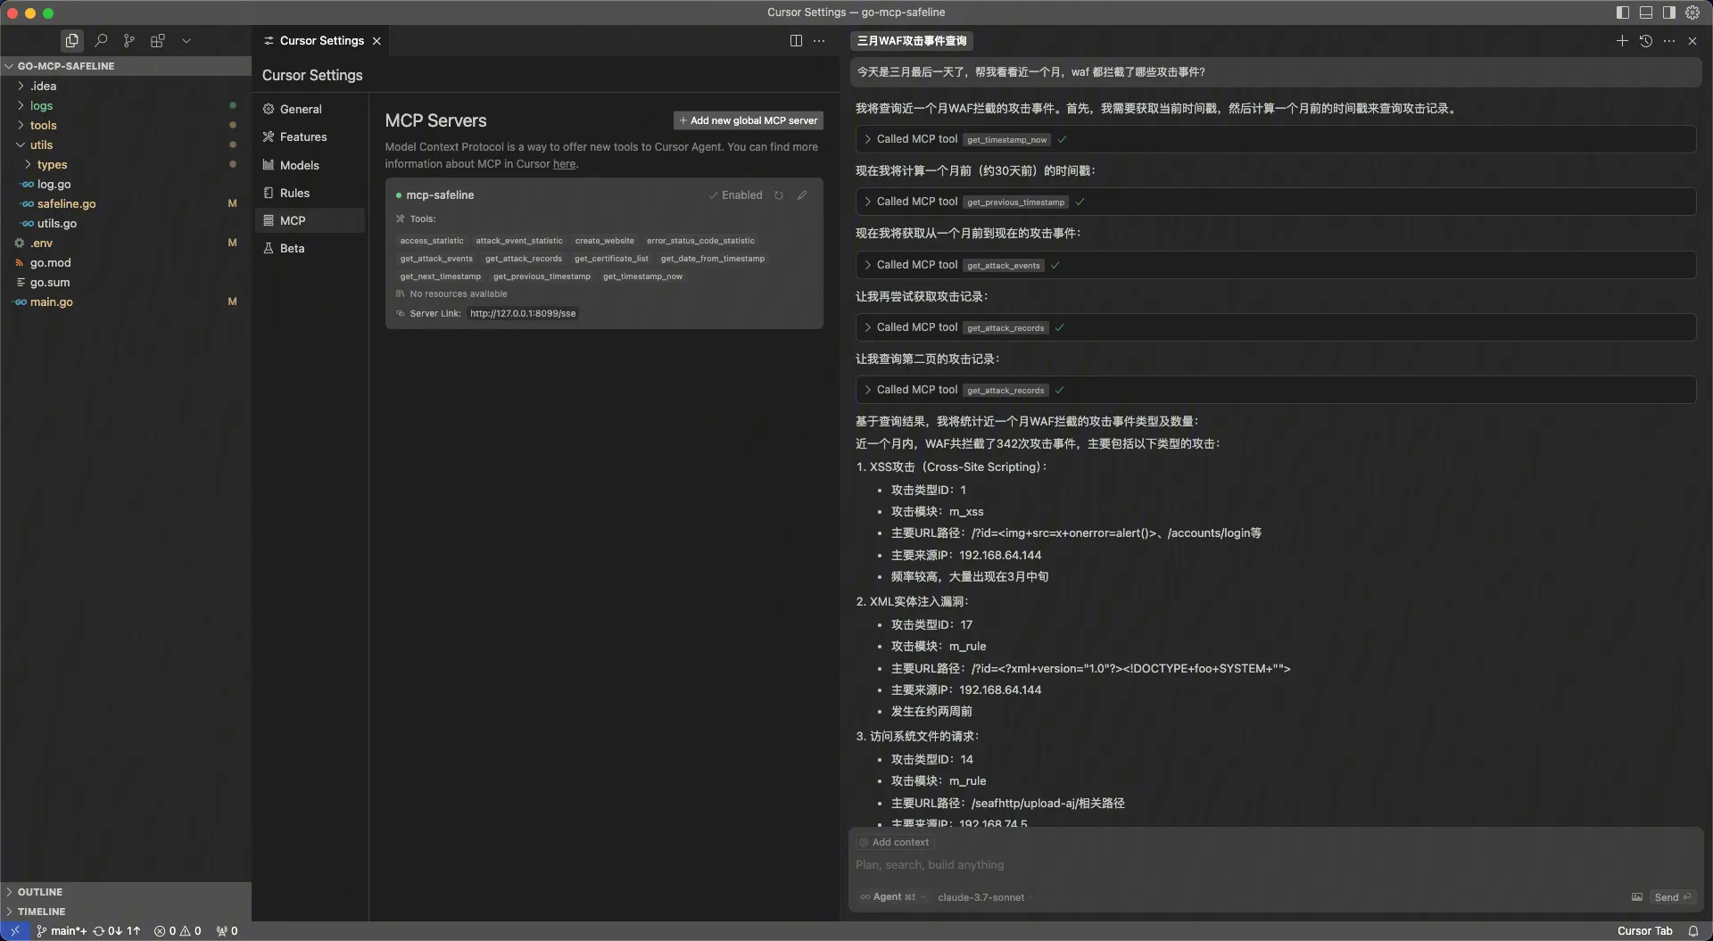Split the editor right
The width and height of the screenshot is (1713, 941).
tap(796, 41)
